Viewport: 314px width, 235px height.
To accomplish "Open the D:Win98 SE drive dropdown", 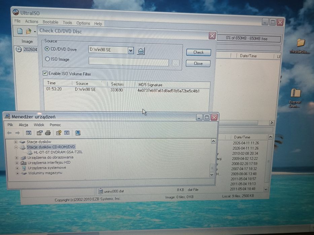I will (131, 50).
